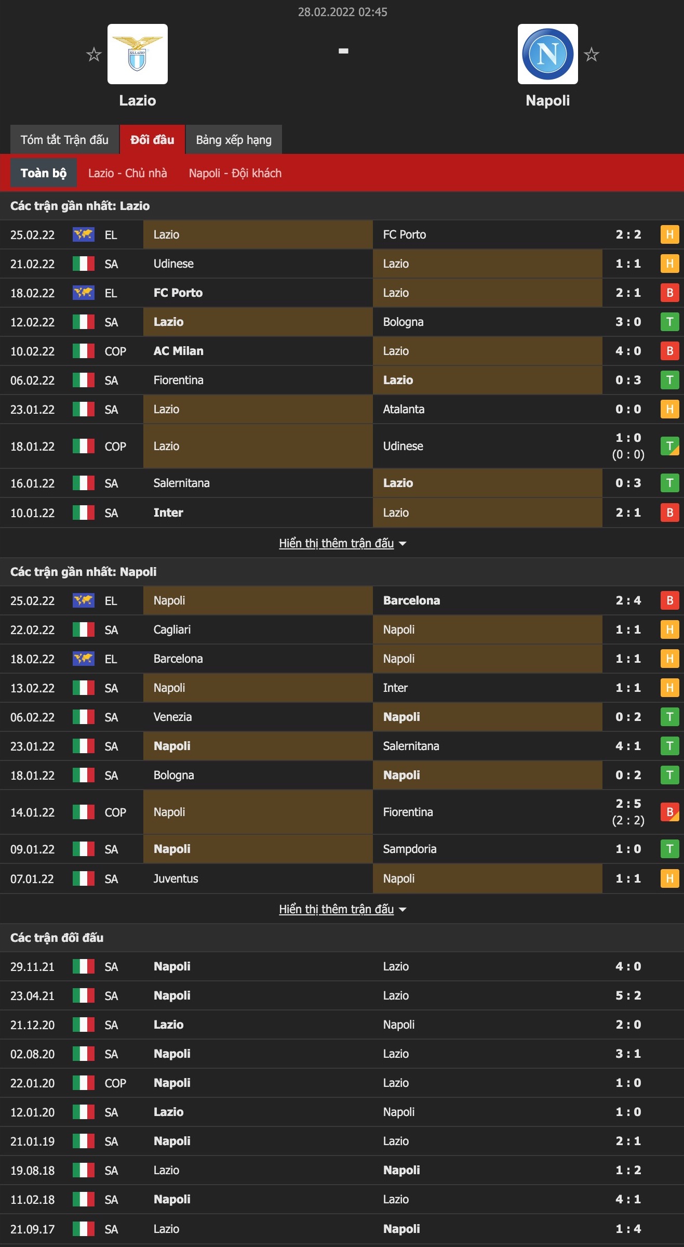684x1247 pixels.
Task: Click Sampdoria team name in 09.01.22 row
Action: (410, 849)
